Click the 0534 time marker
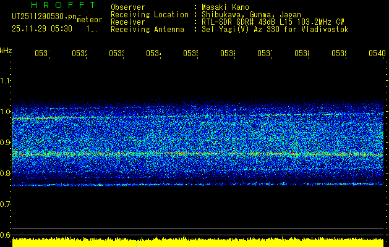 [x=153, y=54]
